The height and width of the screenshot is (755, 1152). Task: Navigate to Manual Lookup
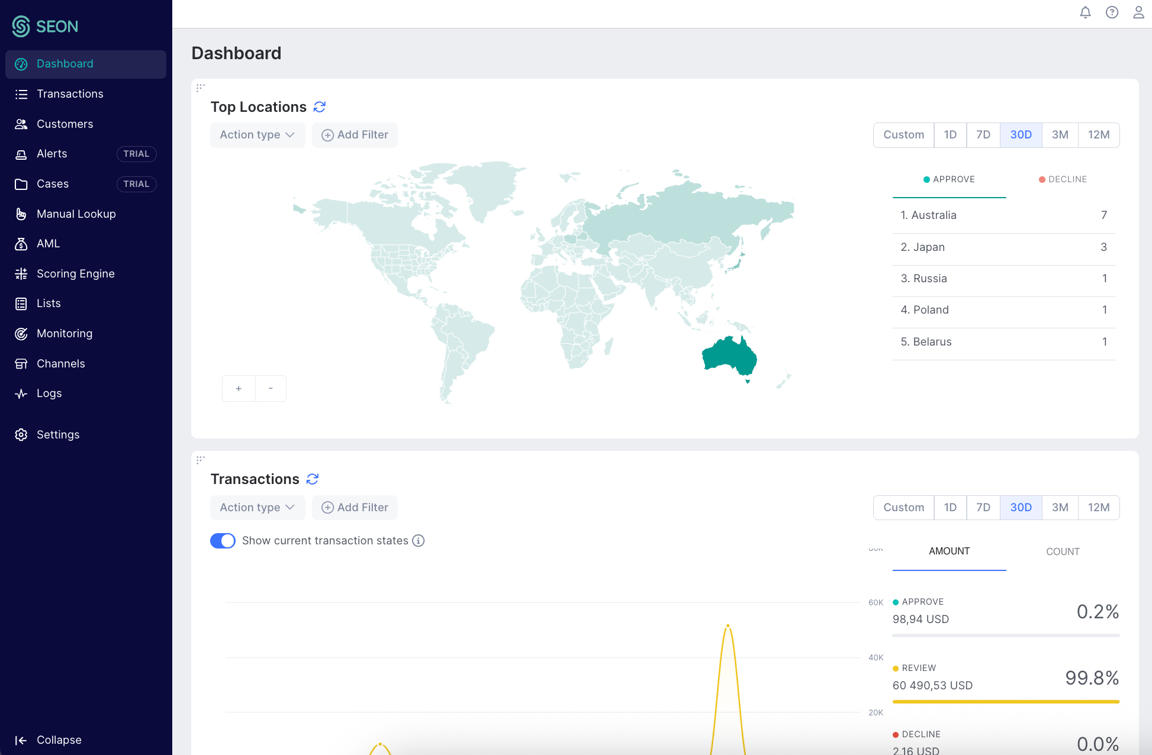coord(76,214)
